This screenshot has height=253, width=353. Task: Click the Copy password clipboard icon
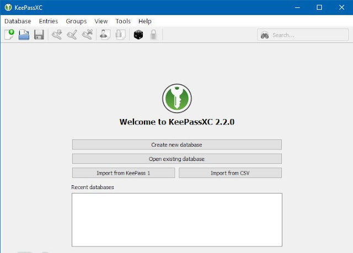click(120, 35)
